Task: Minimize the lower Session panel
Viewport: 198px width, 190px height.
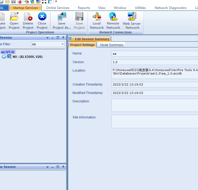Action: pyautogui.click(x=53, y=167)
